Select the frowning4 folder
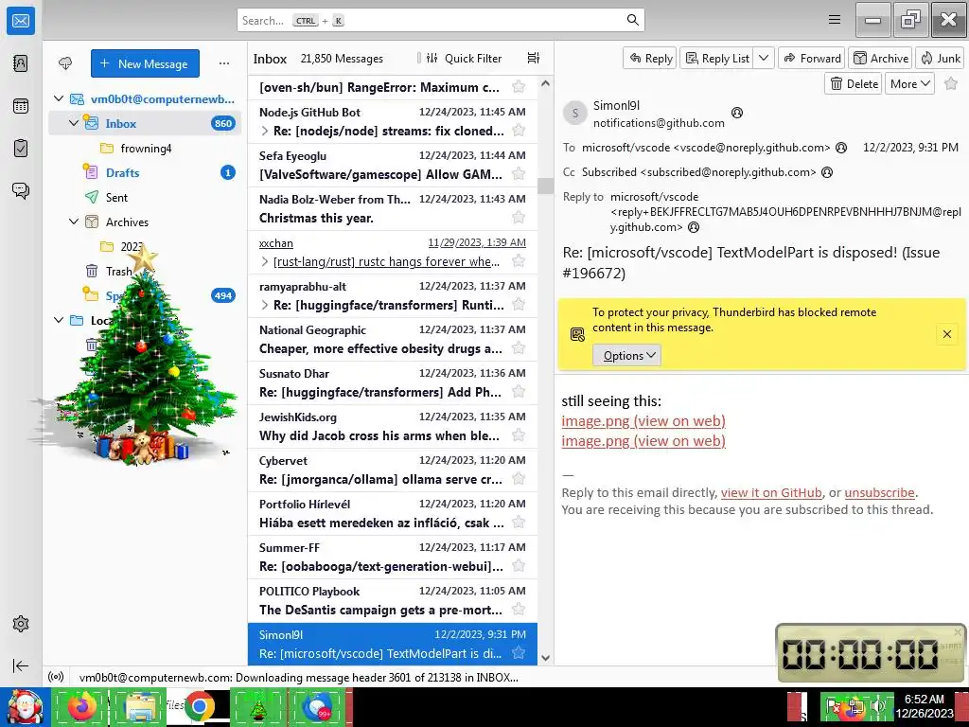 tap(146, 148)
